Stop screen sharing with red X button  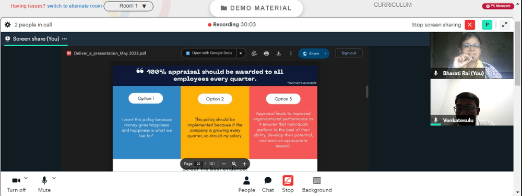pyautogui.click(x=470, y=25)
